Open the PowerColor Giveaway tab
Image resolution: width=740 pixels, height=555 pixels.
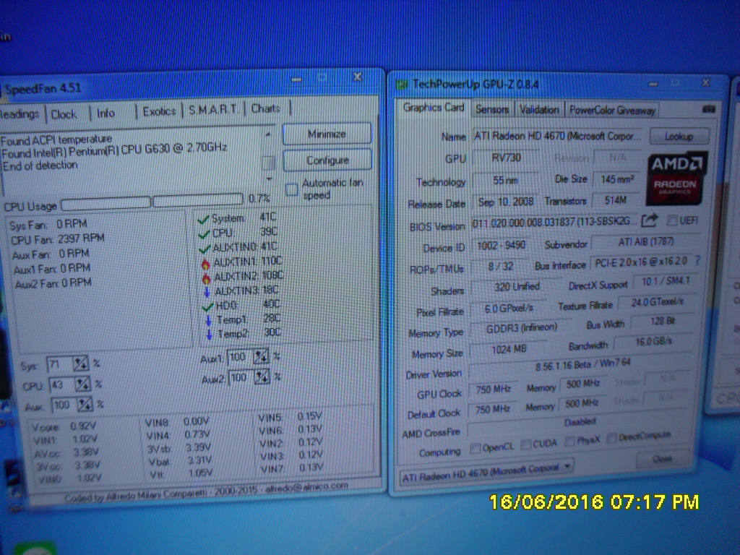tap(612, 111)
